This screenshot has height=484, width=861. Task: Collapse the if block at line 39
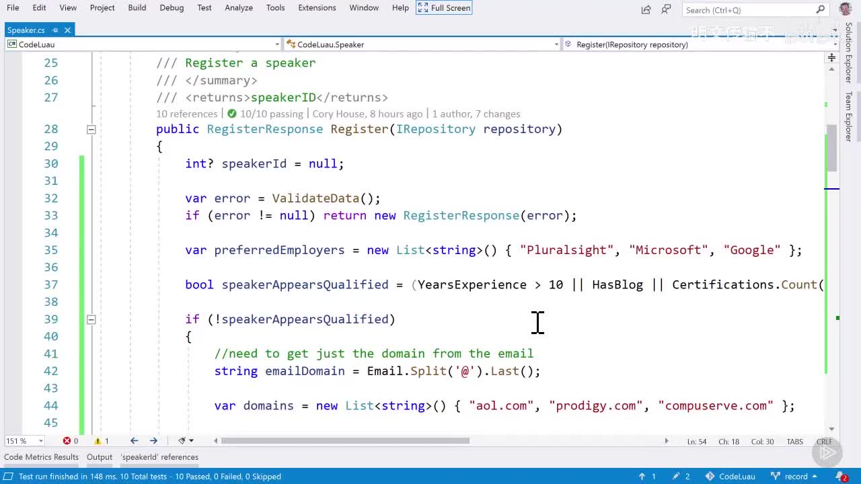pos(91,319)
